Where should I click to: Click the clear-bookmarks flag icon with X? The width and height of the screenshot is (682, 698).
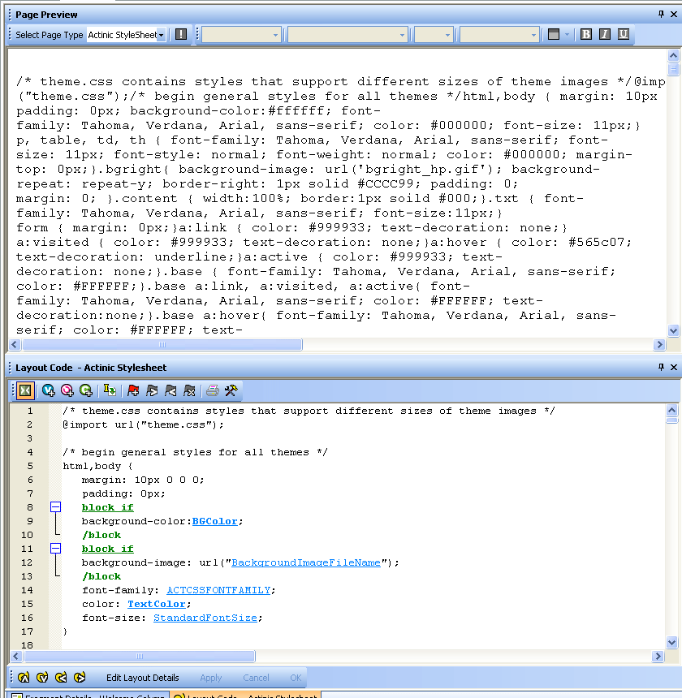pos(189,390)
